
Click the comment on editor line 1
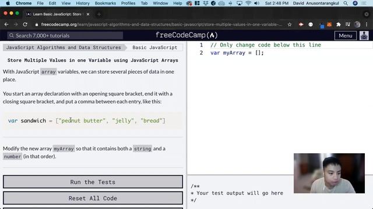(266, 45)
